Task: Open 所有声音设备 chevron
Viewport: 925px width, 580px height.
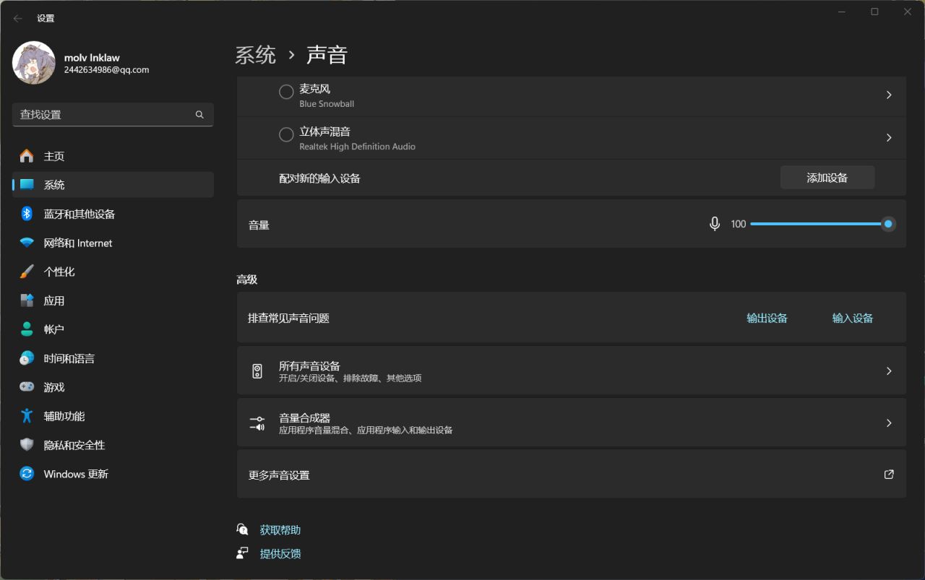Action: click(889, 371)
